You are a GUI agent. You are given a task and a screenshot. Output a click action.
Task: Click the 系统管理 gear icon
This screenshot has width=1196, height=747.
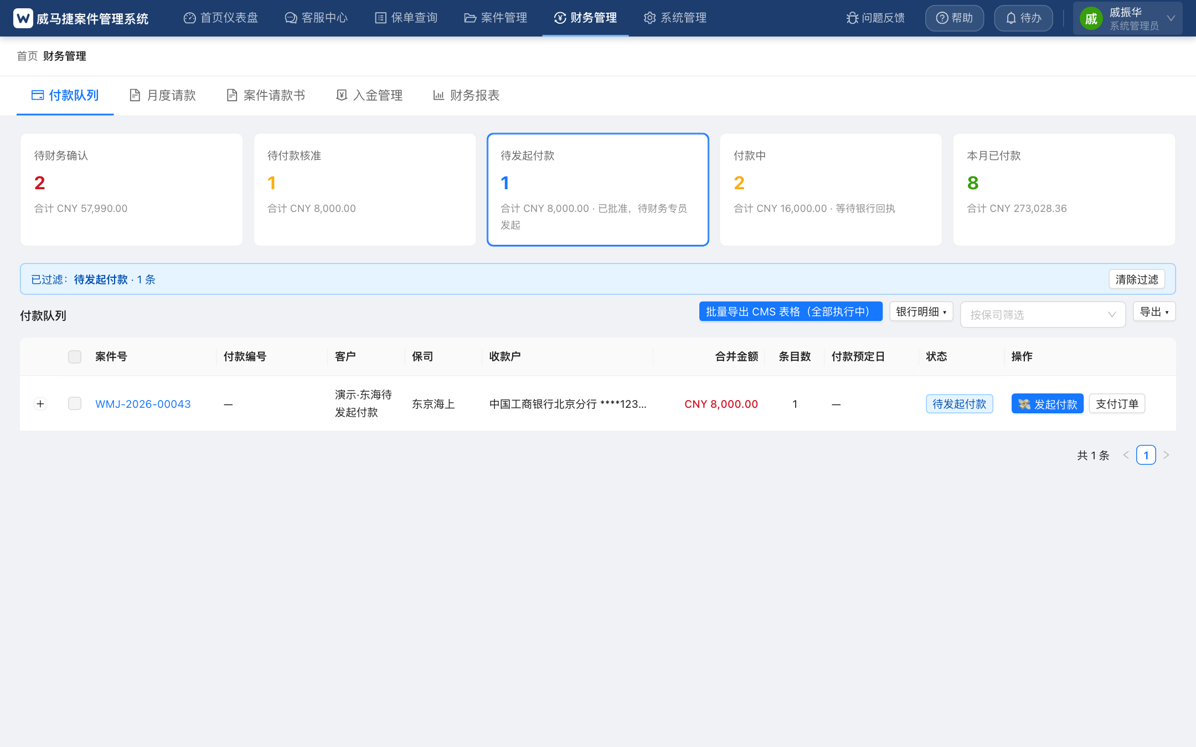pyautogui.click(x=649, y=18)
